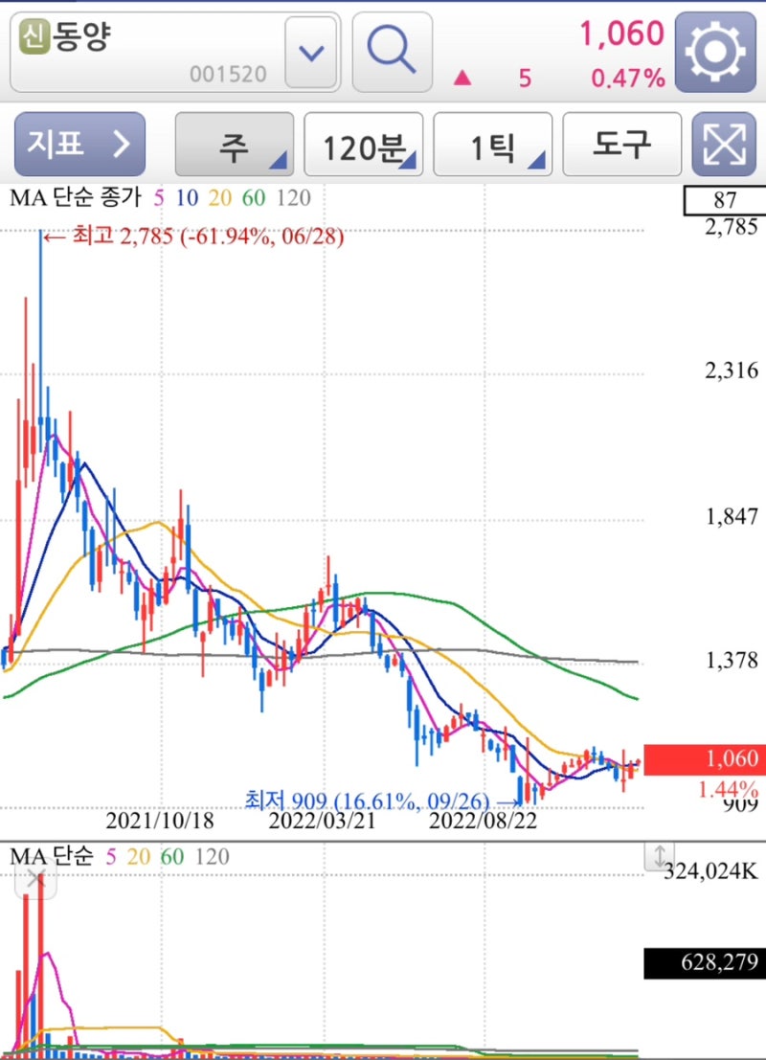Open the stock name dropdown chevron
Viewport: 766px width, 1060px height.
point(310,54)
